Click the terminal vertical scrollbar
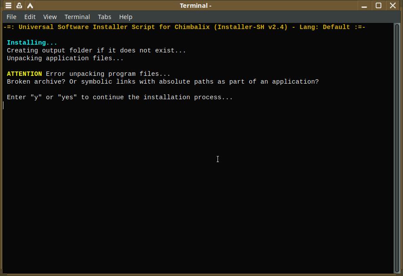The height and width of the screenshot is (276, 403). tap(397, 148)
